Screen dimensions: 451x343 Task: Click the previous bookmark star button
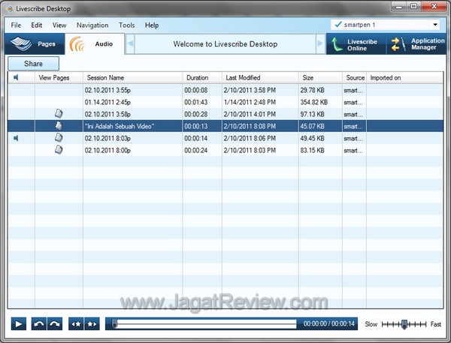(76, 324)
